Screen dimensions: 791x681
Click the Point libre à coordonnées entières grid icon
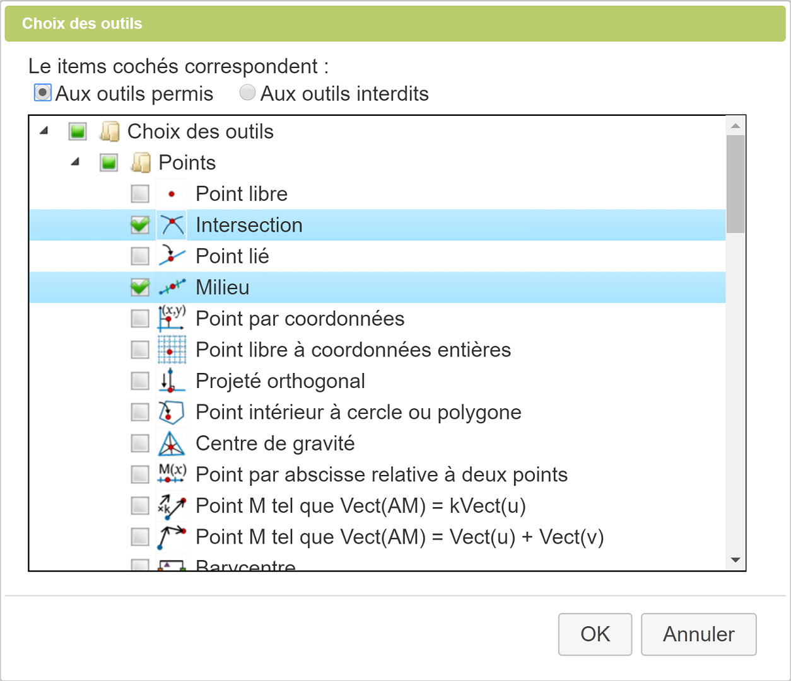tap(172, 350)
